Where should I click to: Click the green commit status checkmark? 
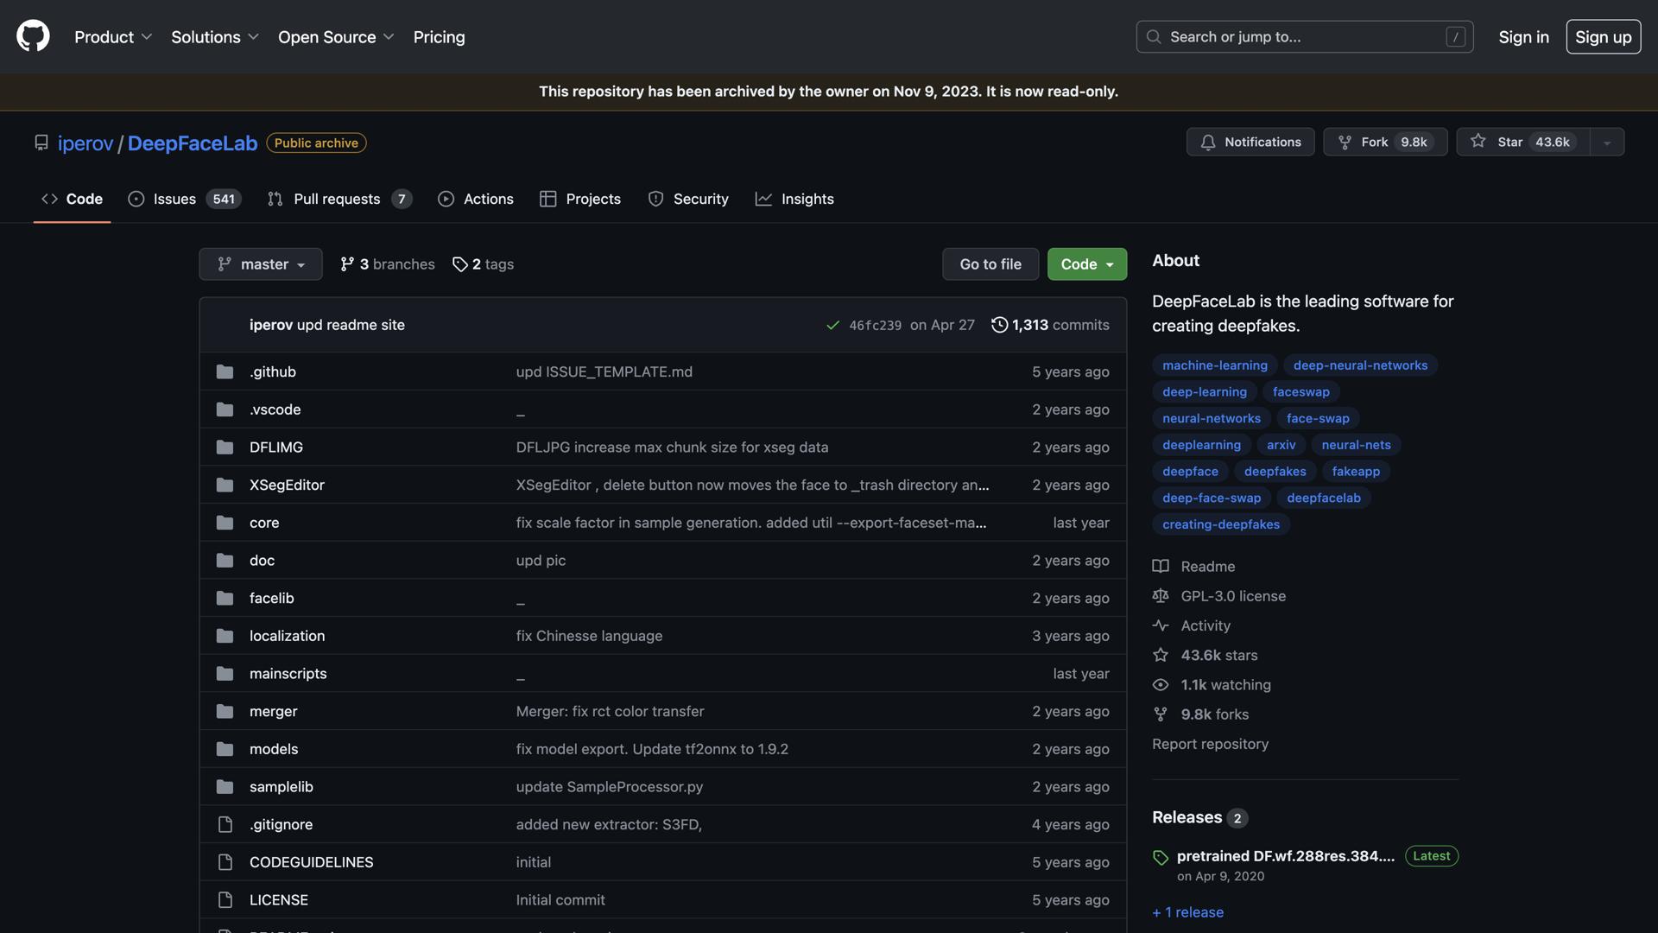coord(832,326)
